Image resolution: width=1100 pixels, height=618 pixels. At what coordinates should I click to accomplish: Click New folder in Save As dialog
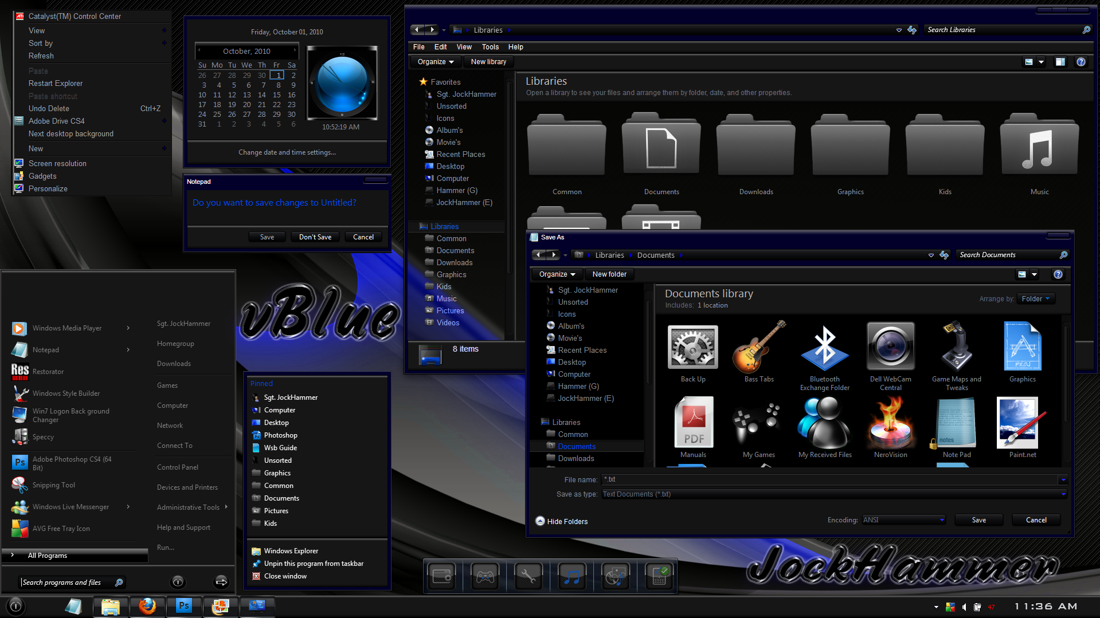(x=609, y=274)
